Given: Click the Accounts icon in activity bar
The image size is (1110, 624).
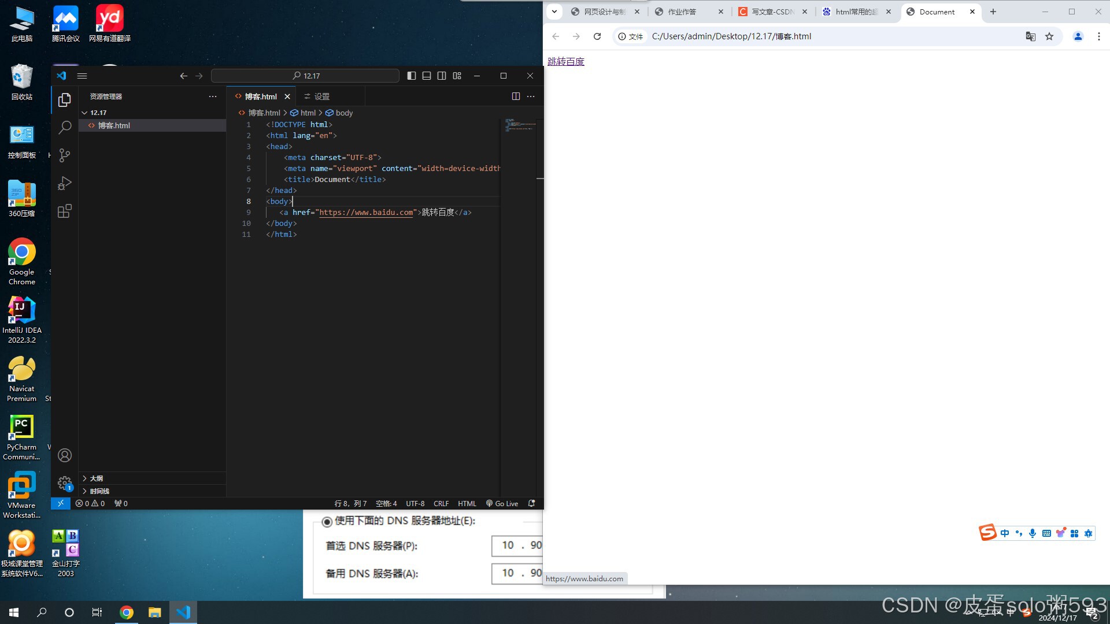Looking at the screenshot, I should [x=65, y=455].
